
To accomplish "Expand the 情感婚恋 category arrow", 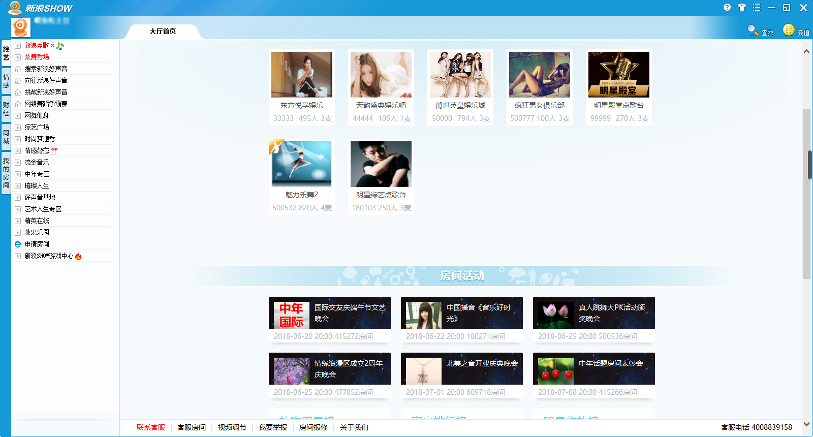I will coord(18,151).
